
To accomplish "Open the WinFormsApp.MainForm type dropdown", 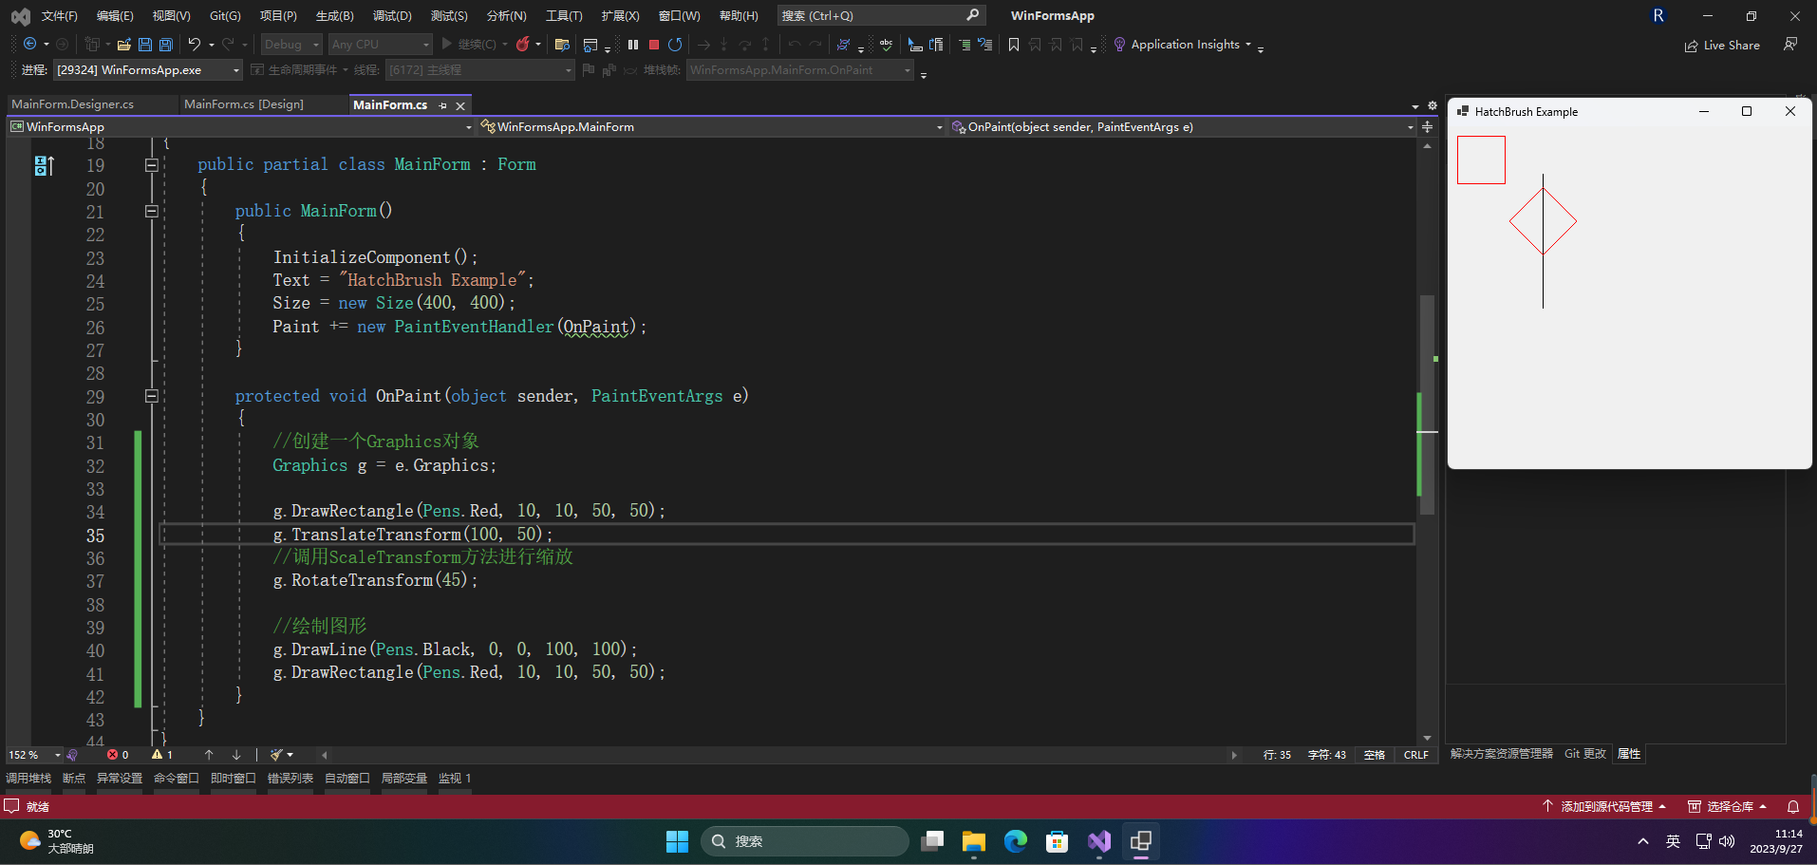I will (711, 126).
